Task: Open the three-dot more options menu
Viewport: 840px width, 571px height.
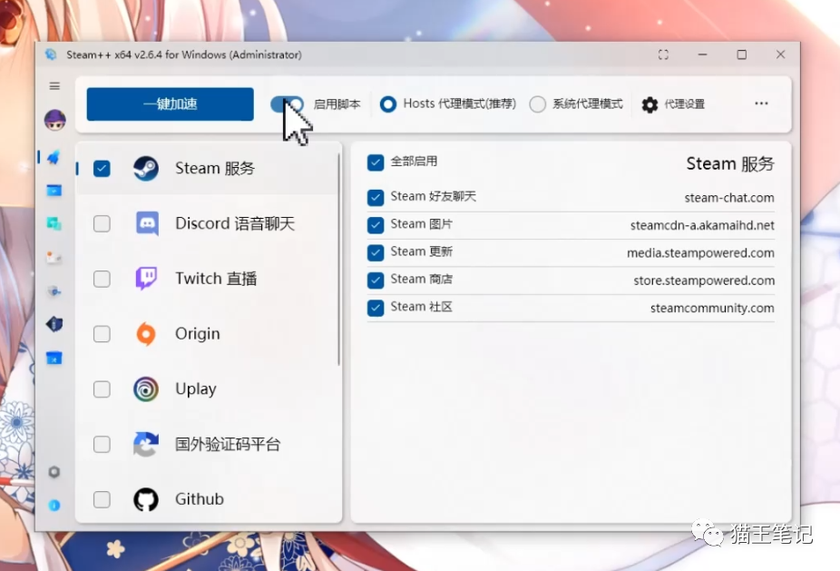Action: click(x=761, y=103)
